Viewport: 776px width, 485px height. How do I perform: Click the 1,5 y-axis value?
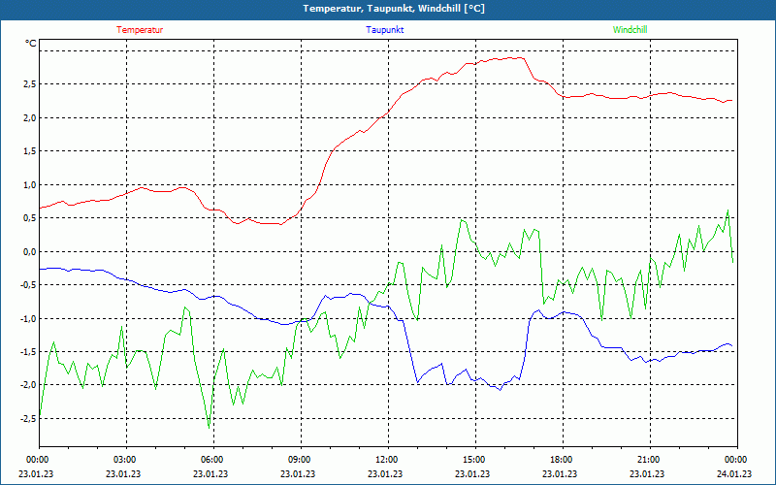click(x=30, y=151)
